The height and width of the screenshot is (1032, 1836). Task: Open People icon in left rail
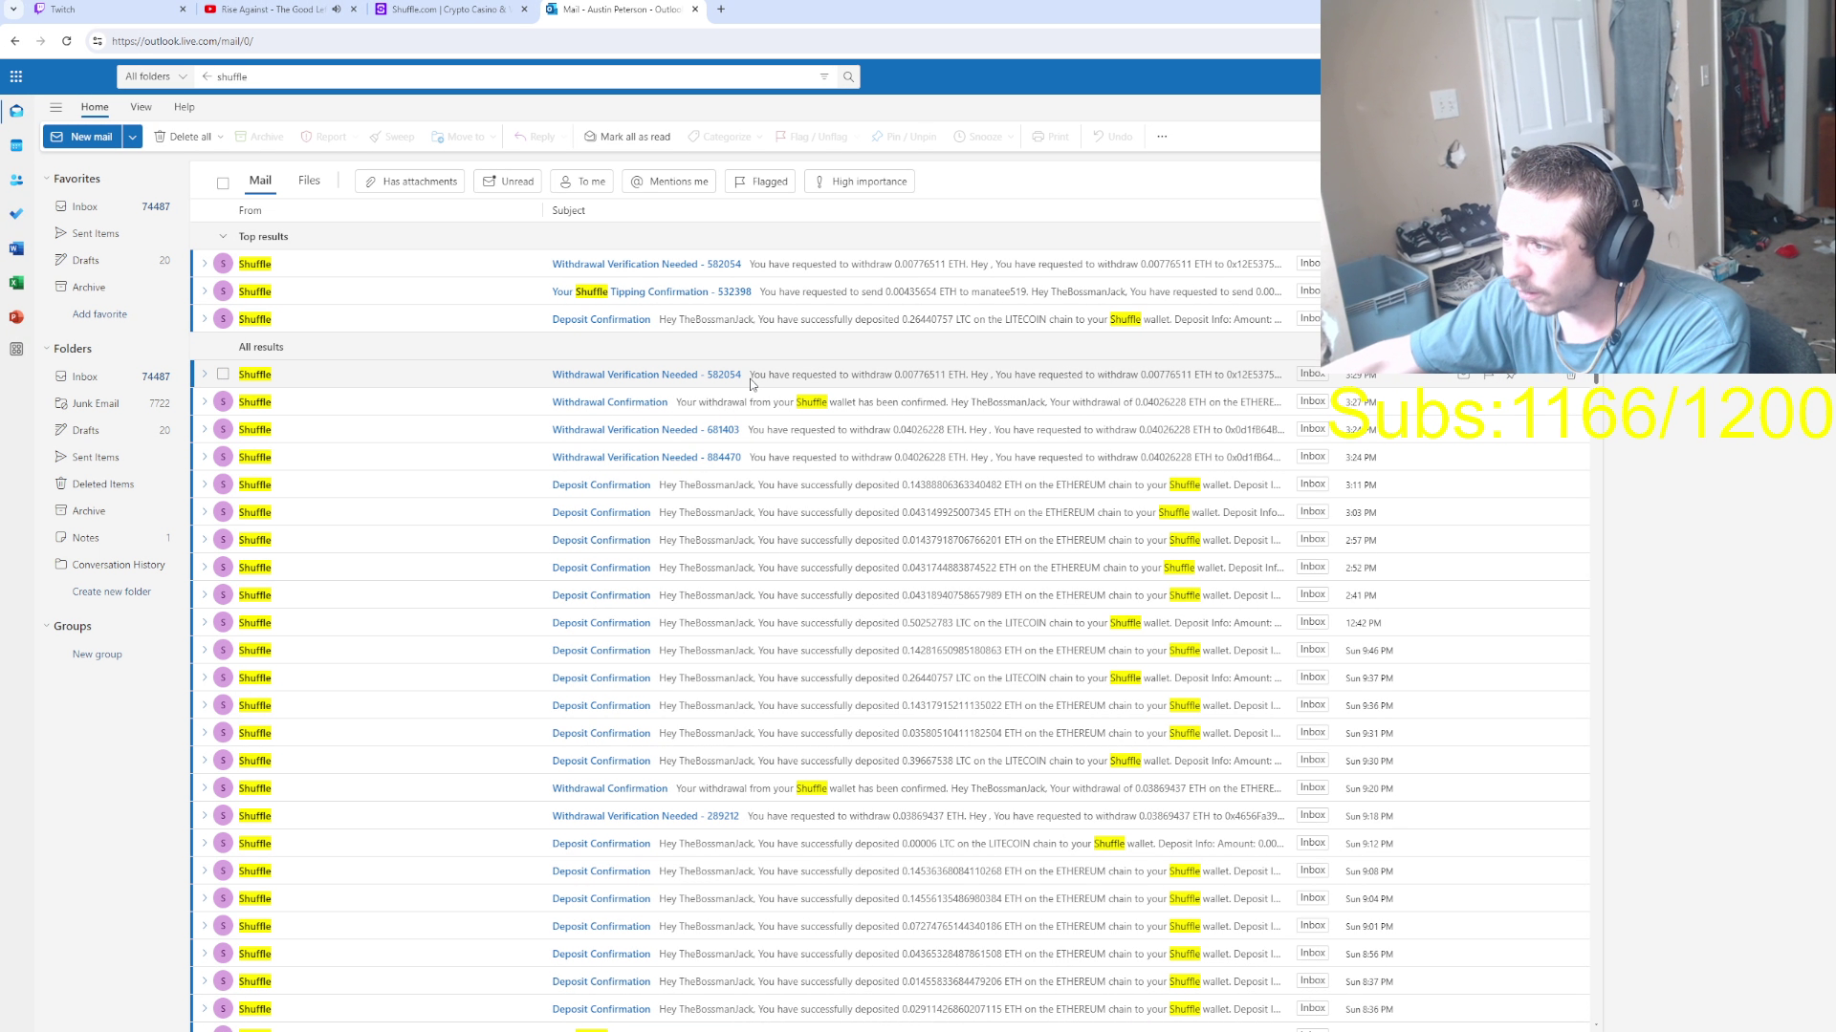coord(16,180)
